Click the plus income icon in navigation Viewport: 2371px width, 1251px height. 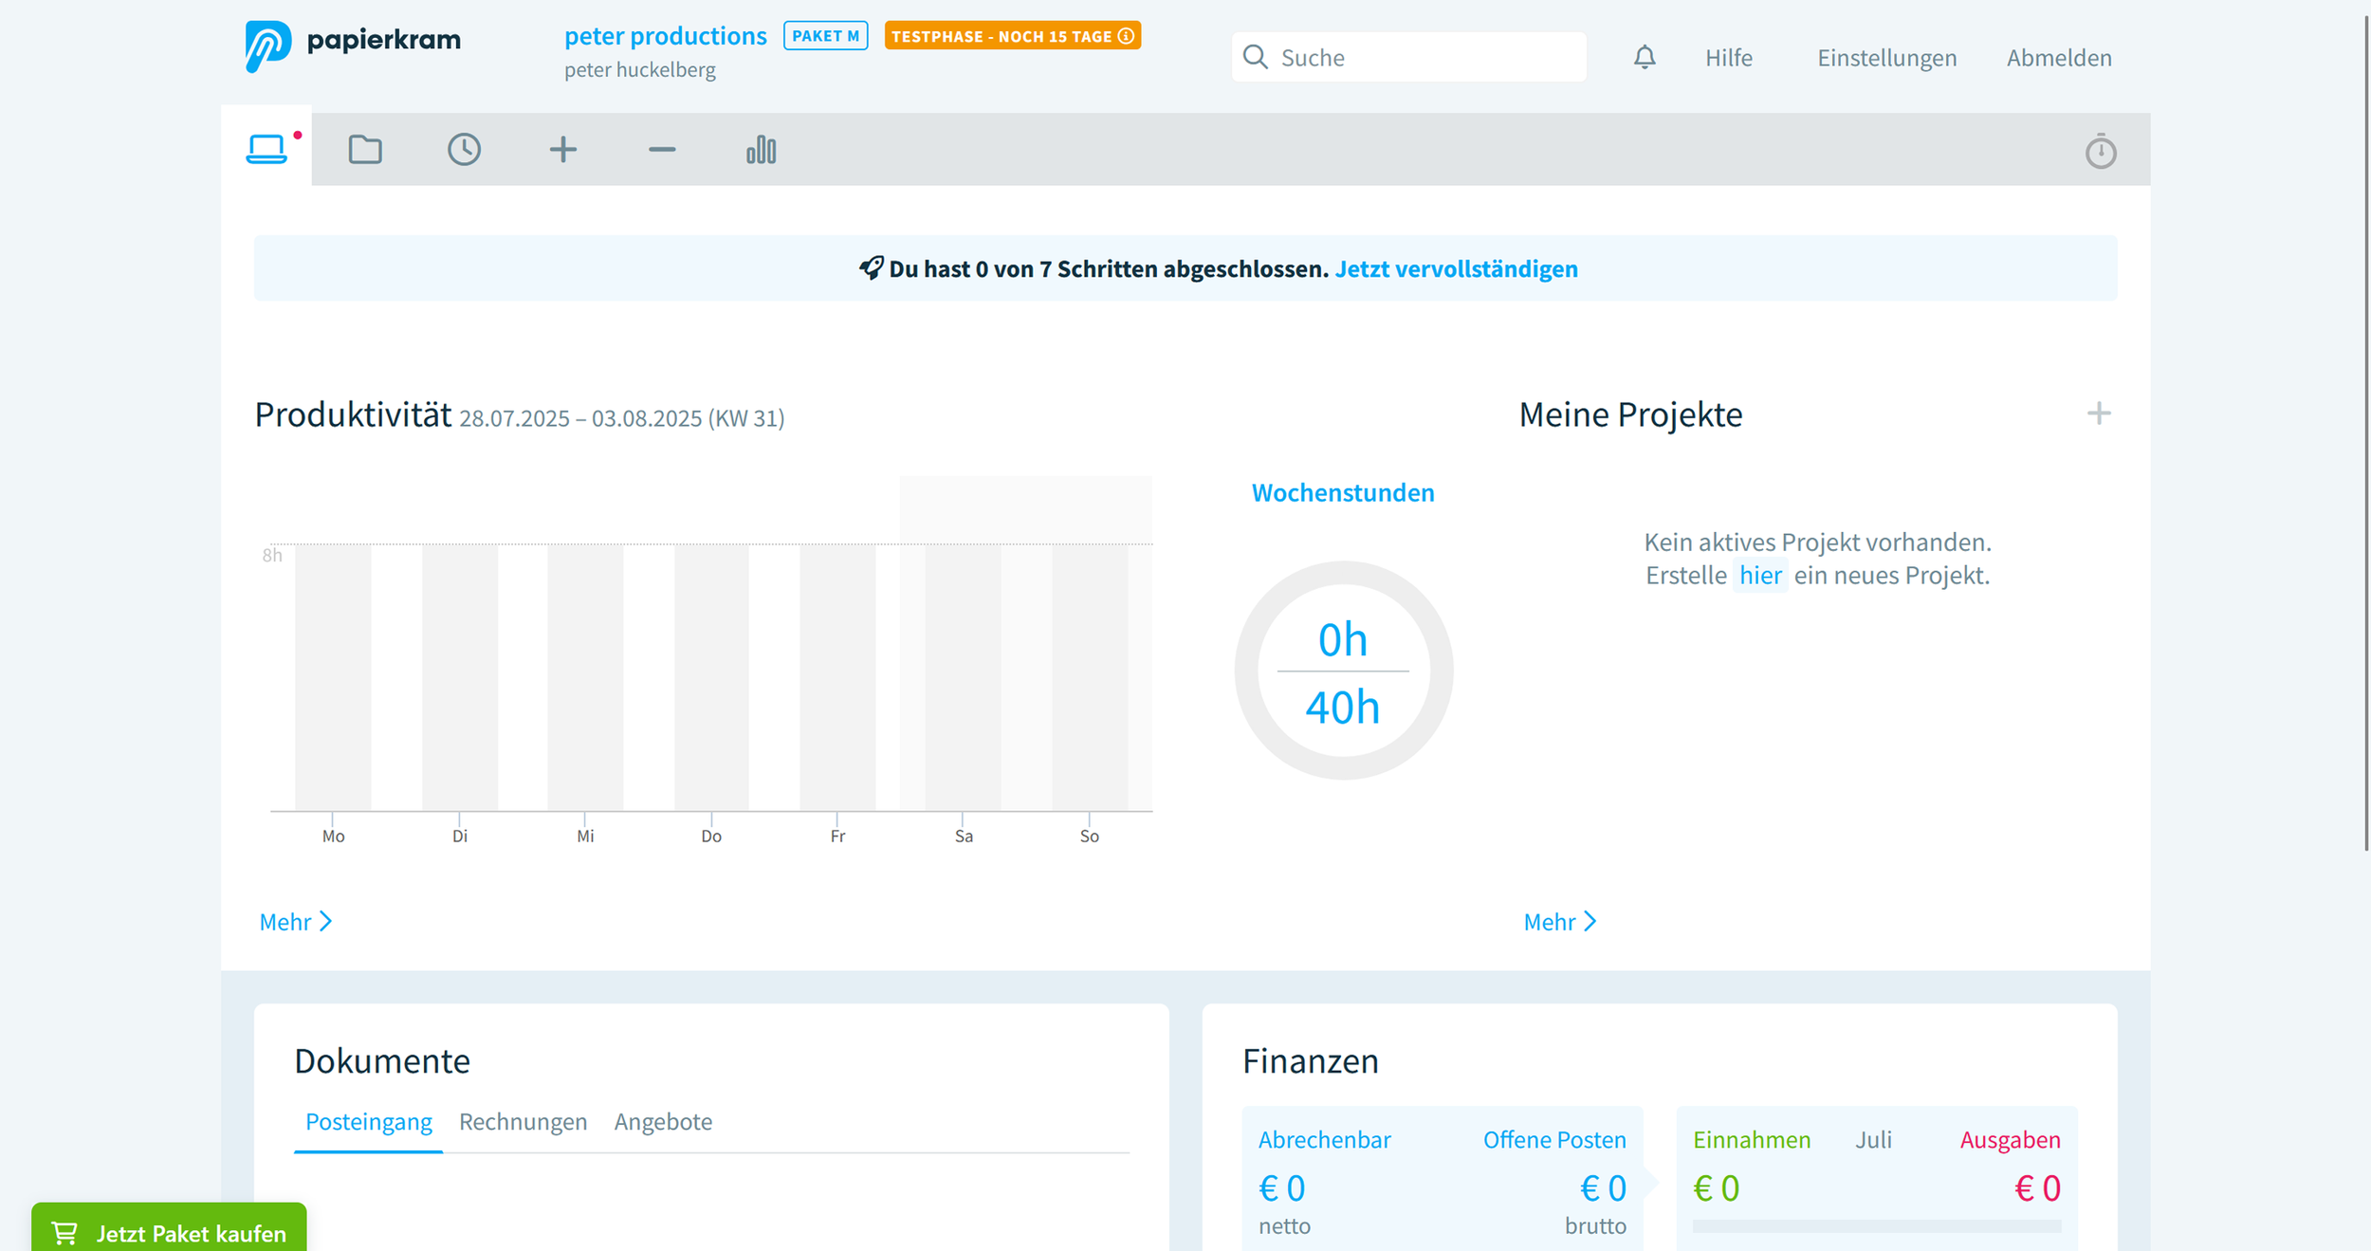pyautogui.click(x=563, y=150)
